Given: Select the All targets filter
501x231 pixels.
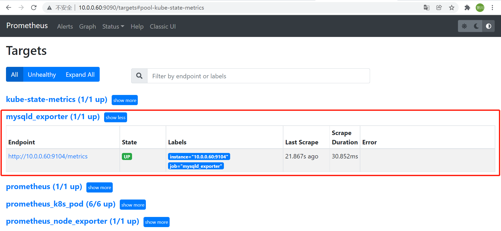Looking at the screenshot, I should point(15,74).
